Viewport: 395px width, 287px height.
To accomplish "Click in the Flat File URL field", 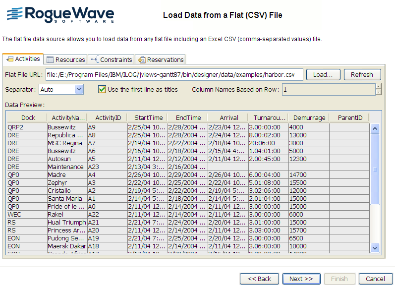I will tap(173, 74).
